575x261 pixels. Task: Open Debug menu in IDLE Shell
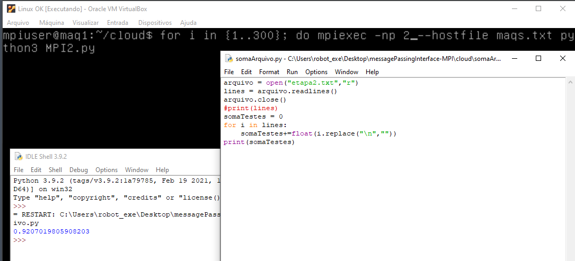(x=79, y=170)
